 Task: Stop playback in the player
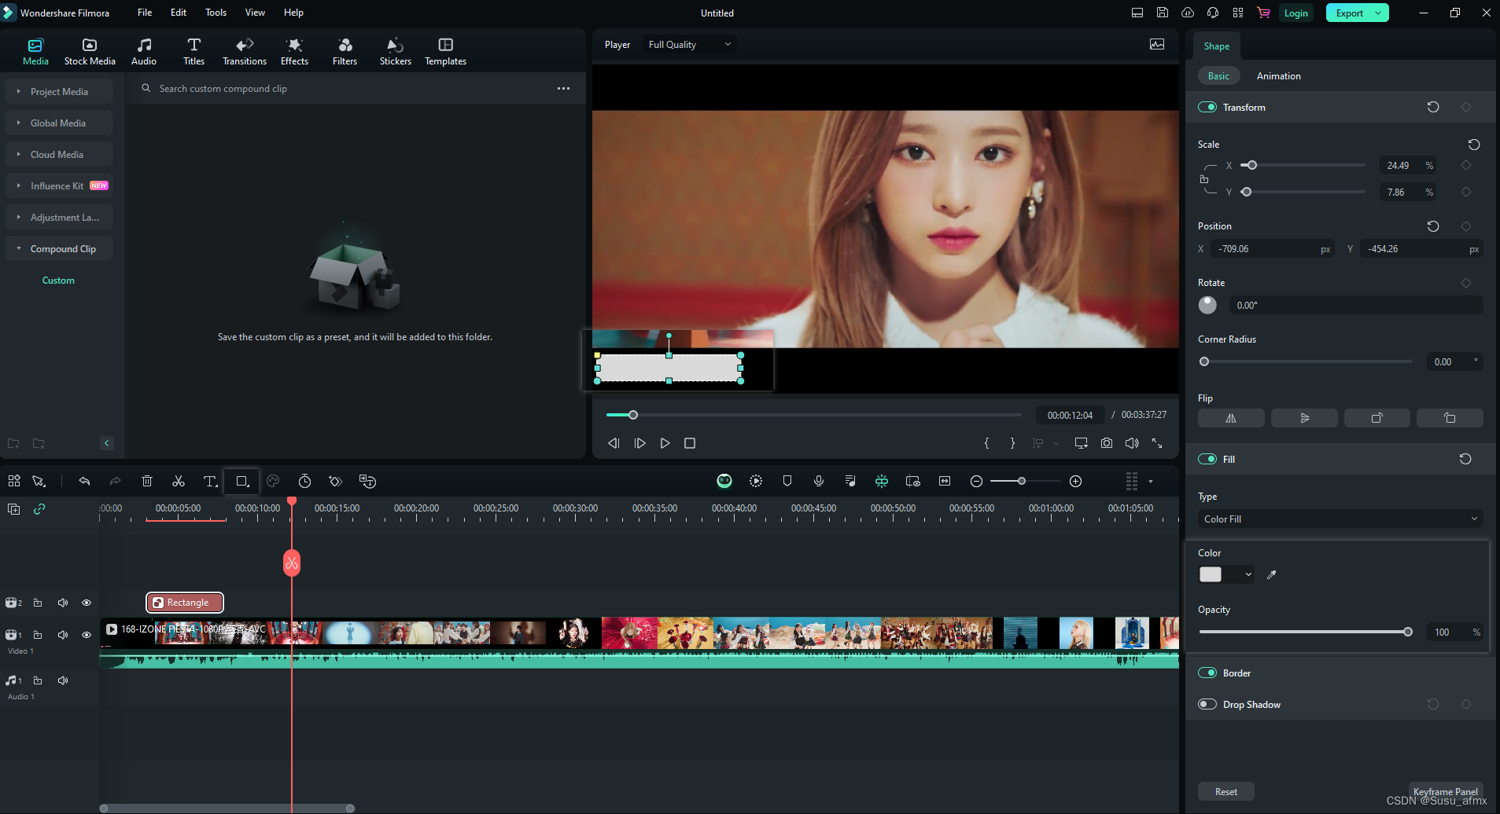690,443
